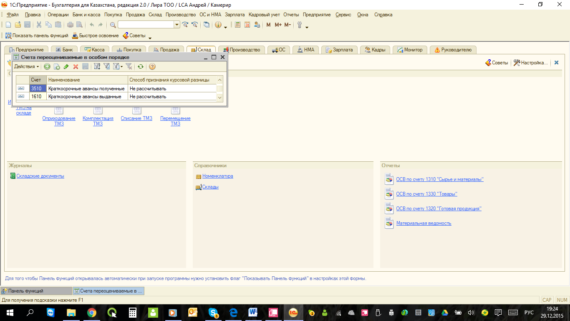Viewport: 570px width, 321px height.
Task: Click the list scrollbar down arrow
Action: pos(219,97)
